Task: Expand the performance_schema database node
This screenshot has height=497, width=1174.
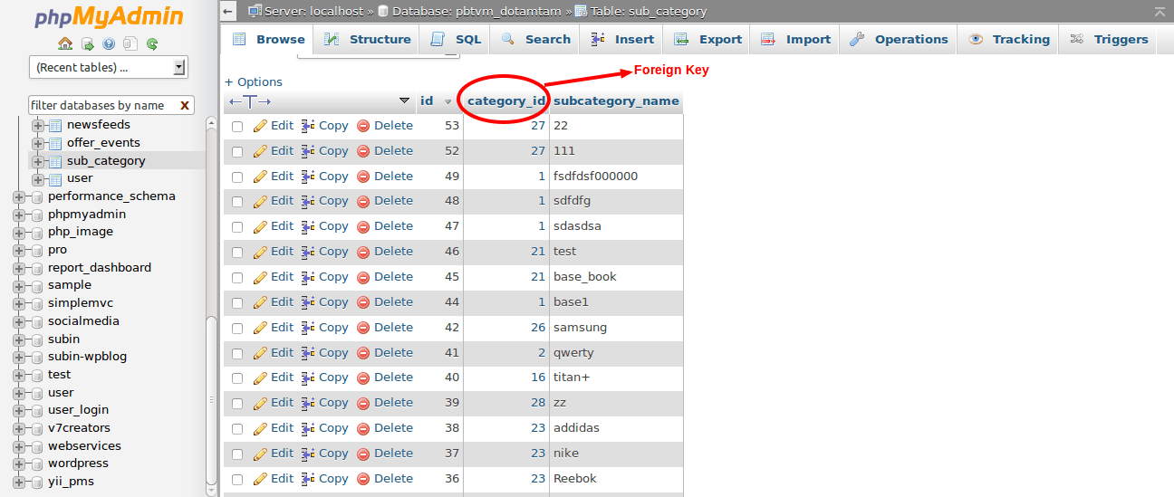Action: [x=18, y=196]
